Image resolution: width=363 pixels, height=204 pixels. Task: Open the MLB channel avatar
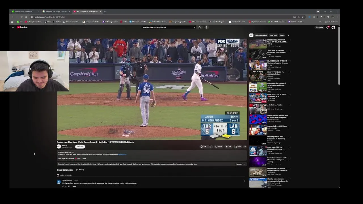pos(59,146)
